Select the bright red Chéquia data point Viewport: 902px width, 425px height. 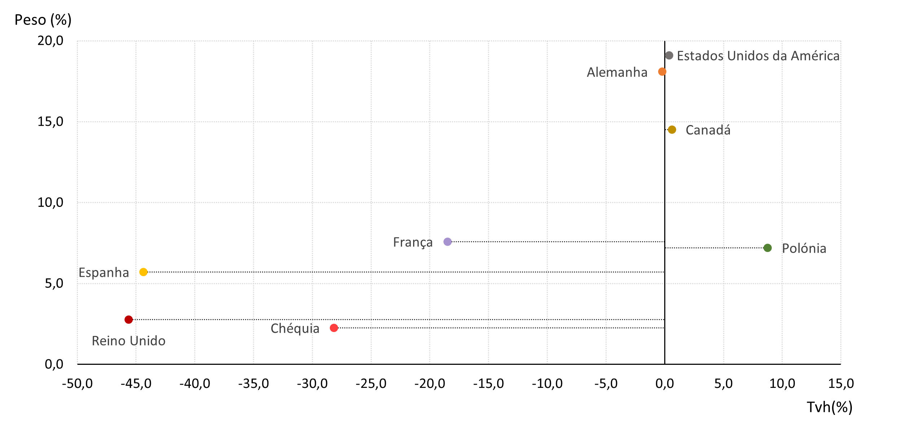point(334,328)
